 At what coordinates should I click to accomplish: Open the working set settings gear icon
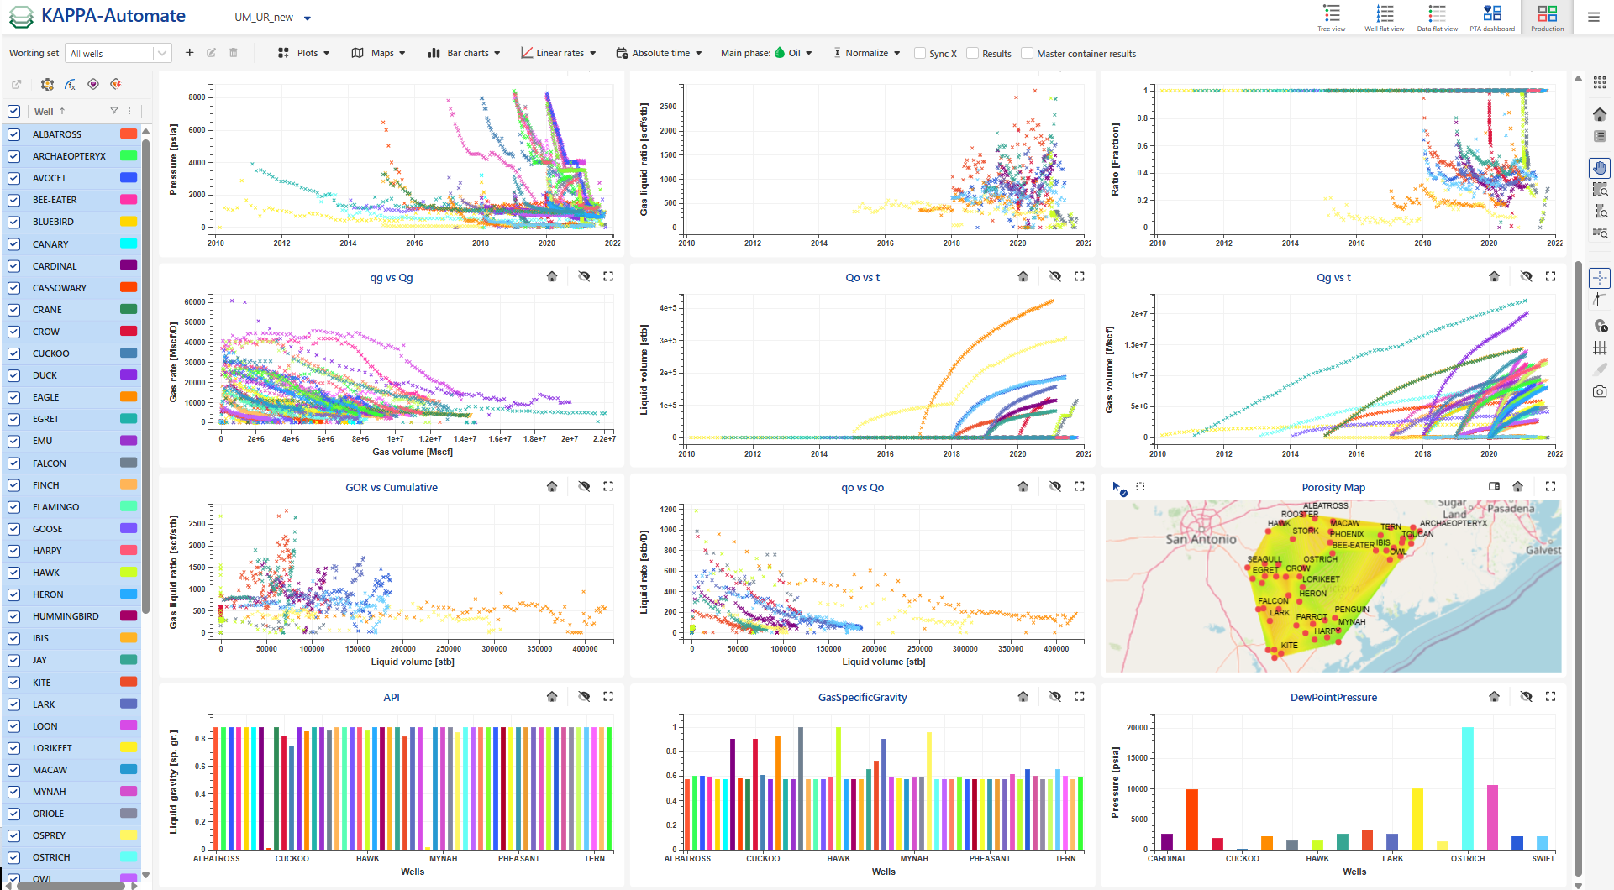coord(47,84)
